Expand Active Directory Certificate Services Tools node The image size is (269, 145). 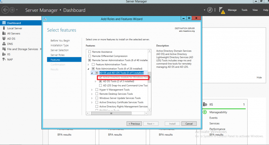pyautogui.click(x=92, y=102)
